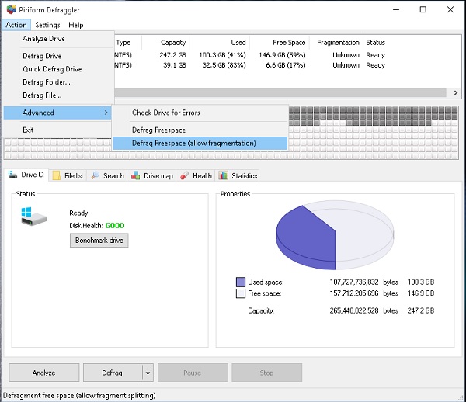The image size is (466, 402).
Task: Click the Free space white color swatch
Action: (x=241, y=293)
